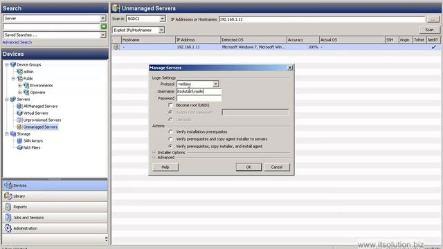443x249 pixels.
Task: Click the NAS Filers icon
Action: coord(19,147)
